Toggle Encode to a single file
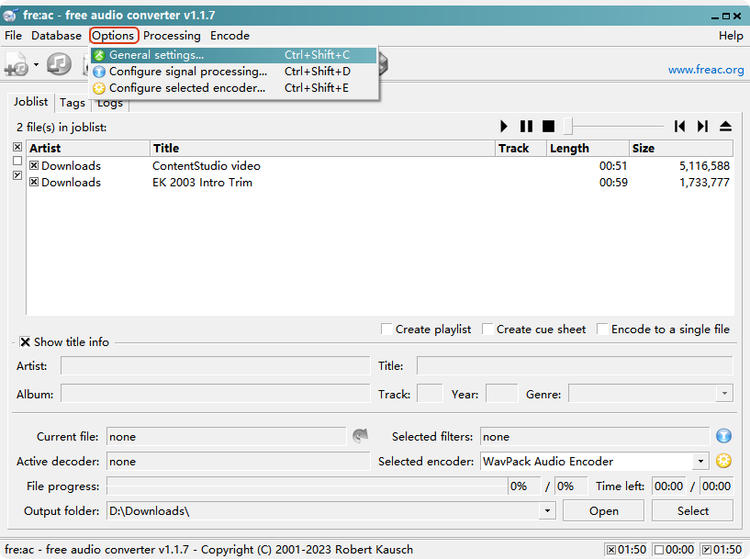 point(603,330)
